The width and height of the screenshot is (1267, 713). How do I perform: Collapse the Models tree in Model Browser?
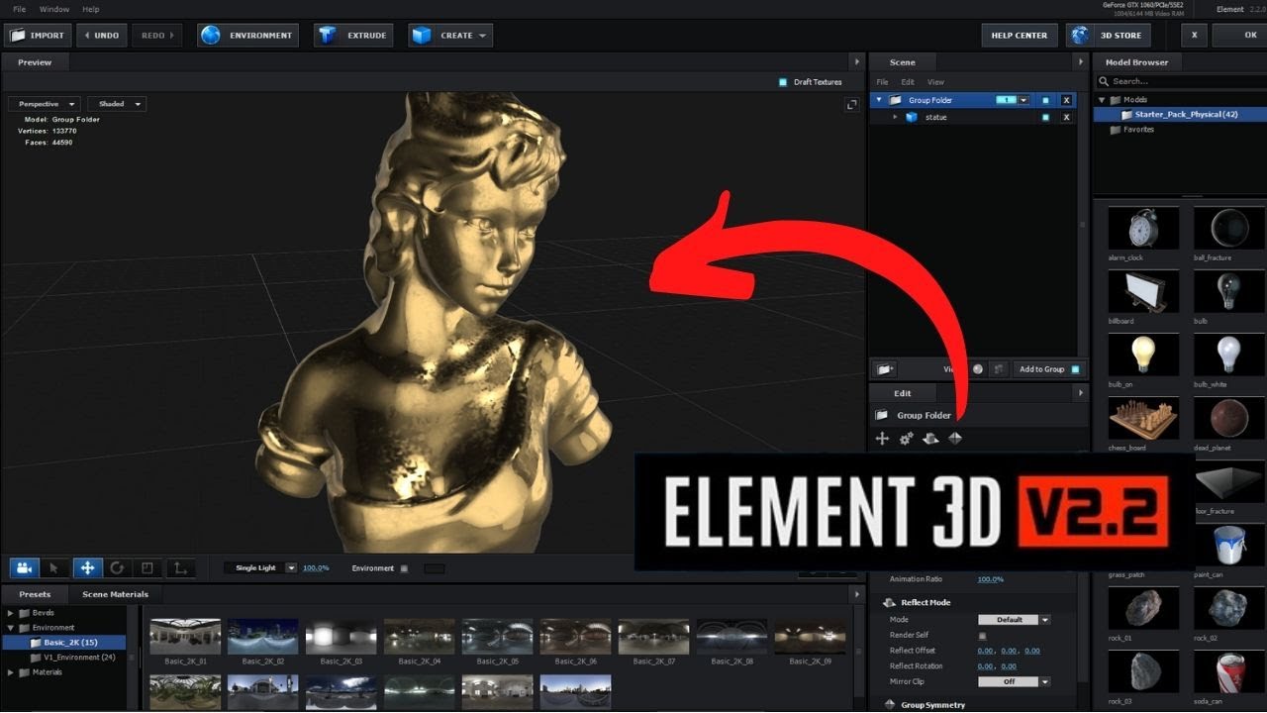(x=1101, y=100)
